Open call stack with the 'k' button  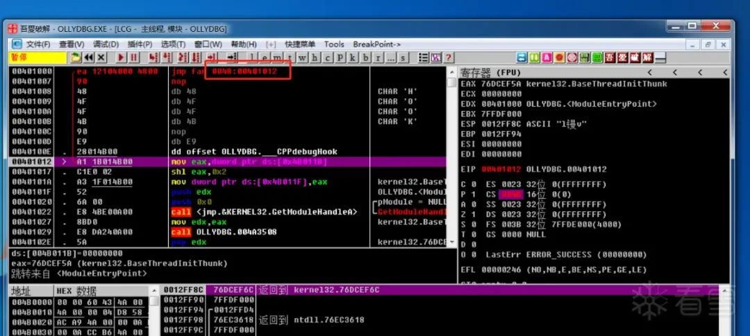(353, 58)
